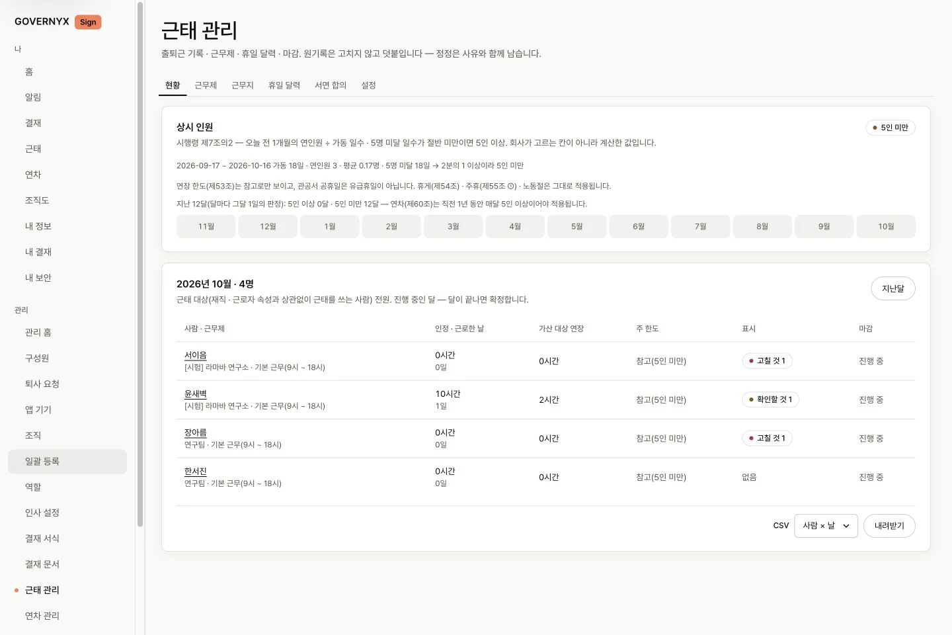Click the 2시간 overtime value for 윤새벽
This screenshot has height=635, width=952.
(x=549, y=400)
